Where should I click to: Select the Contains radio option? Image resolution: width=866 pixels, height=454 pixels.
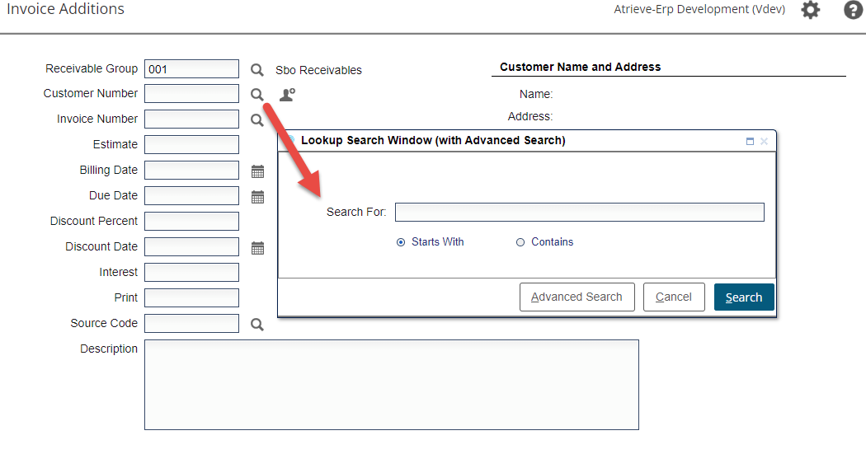pyautogui.click(x=520, y=242)
